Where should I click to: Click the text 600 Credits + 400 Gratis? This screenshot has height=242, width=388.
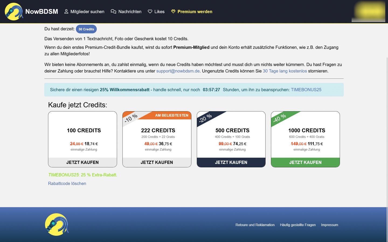[x=307, y=137]
